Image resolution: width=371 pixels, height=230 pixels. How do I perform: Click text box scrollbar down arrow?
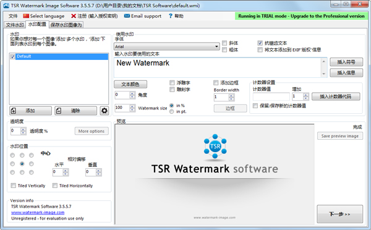click(x=323, y=74)
